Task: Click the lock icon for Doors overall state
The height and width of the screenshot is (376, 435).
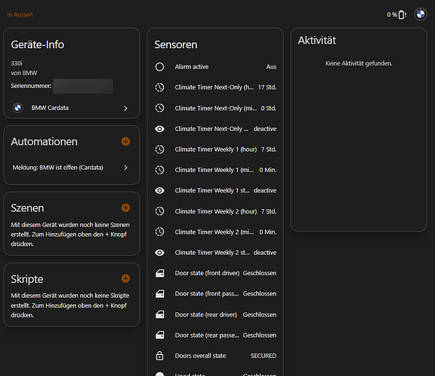Action: click(160, 356)
